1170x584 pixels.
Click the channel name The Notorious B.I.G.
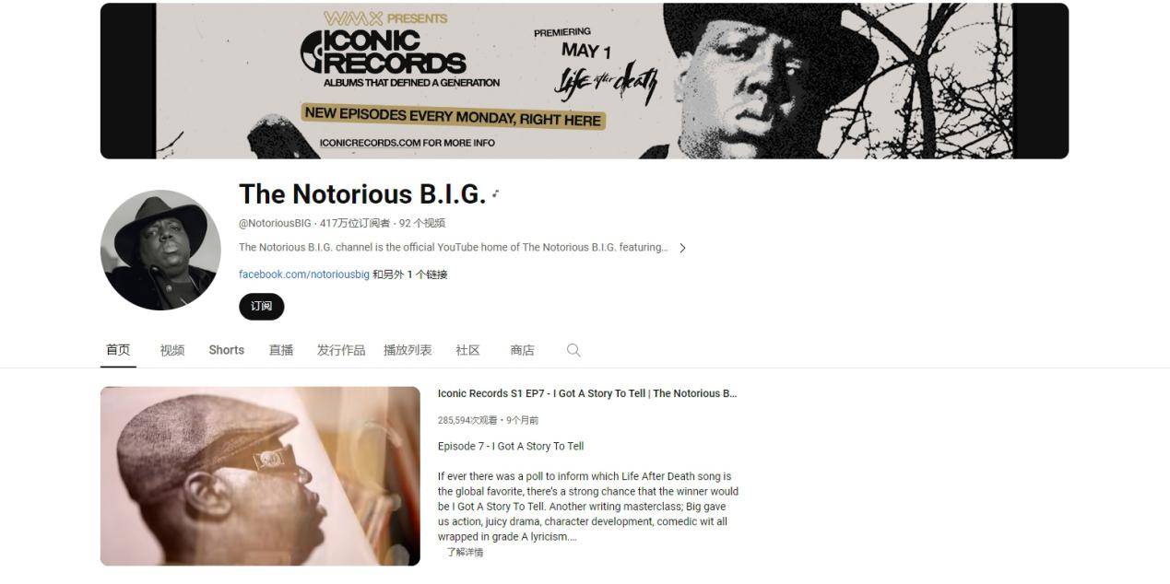coord(362,193)
